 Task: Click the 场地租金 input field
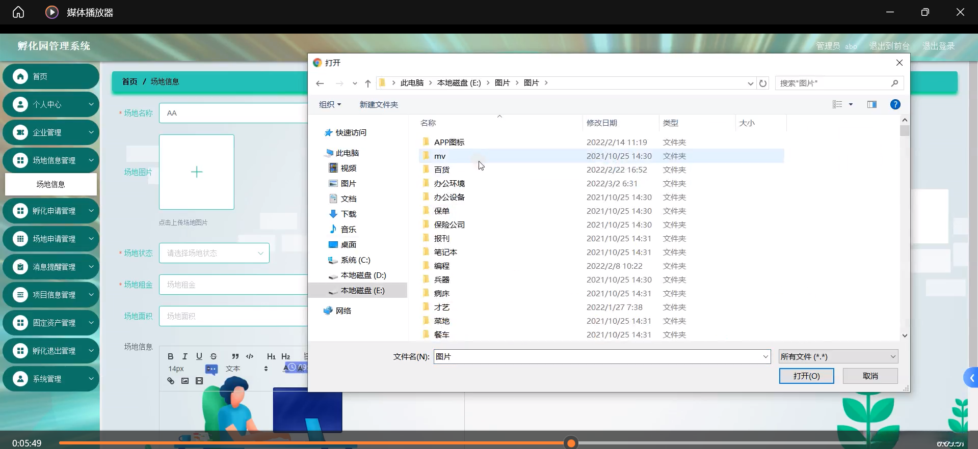pyautogui.click(x=233, y=285)
